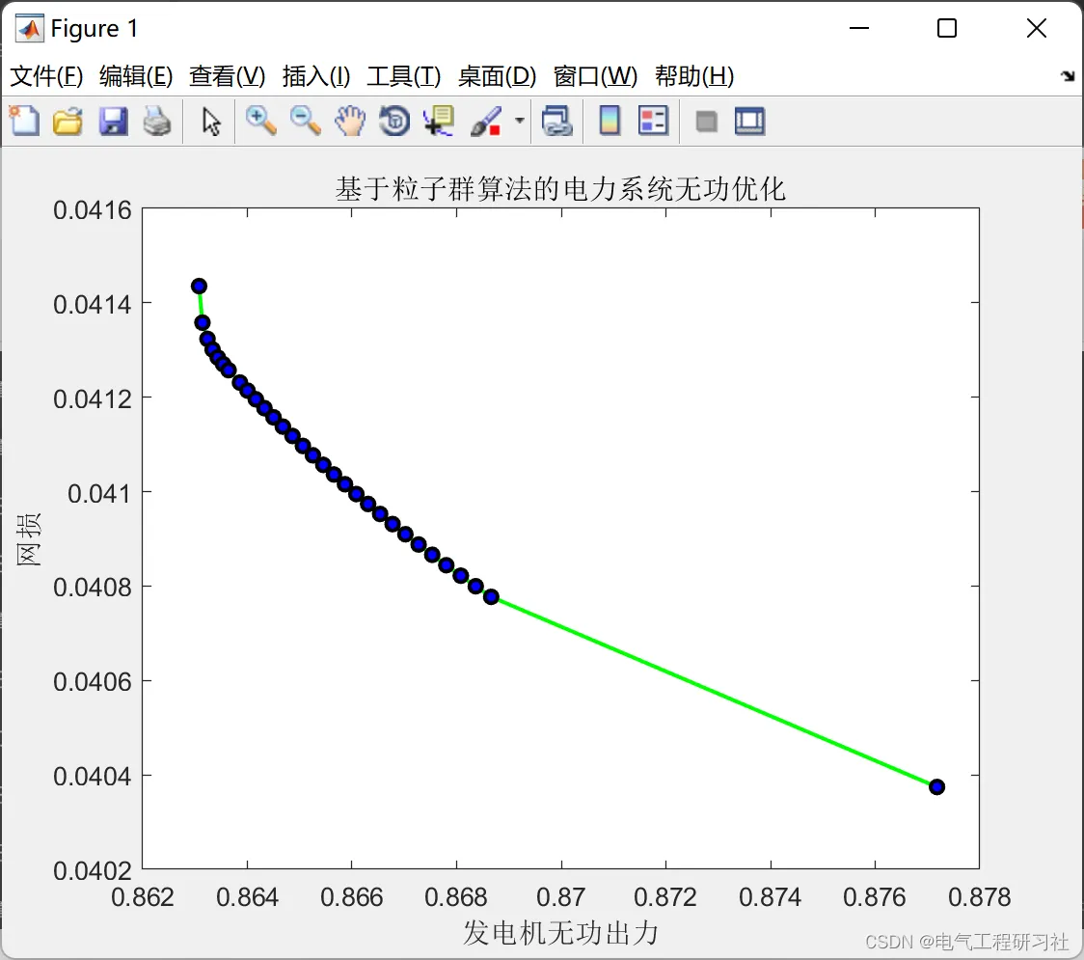
Task: Click the rightmost blue data point near 0.877
Action: tap(936, 786)
